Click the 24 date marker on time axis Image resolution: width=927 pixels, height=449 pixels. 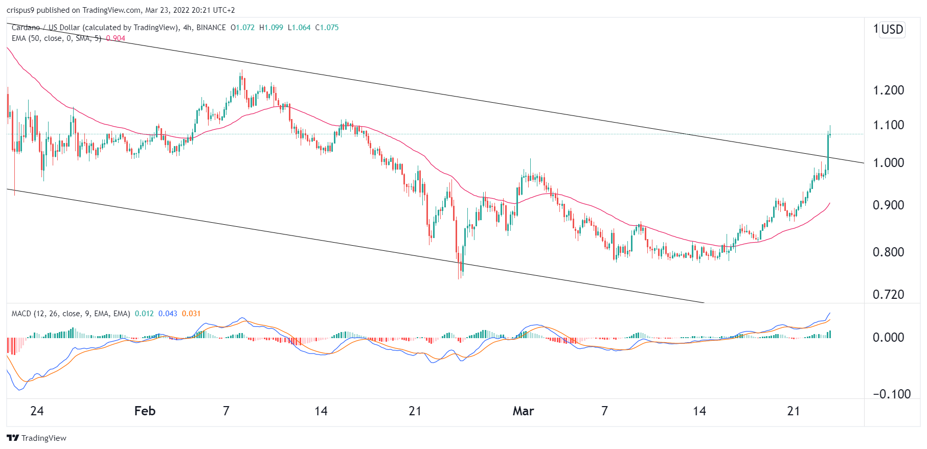37,411
